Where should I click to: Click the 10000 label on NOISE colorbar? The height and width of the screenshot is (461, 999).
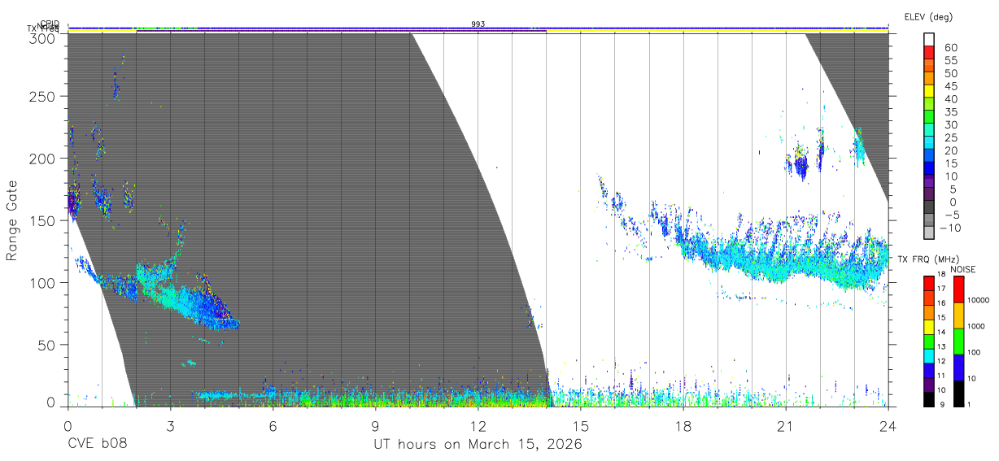coord(979,300)
